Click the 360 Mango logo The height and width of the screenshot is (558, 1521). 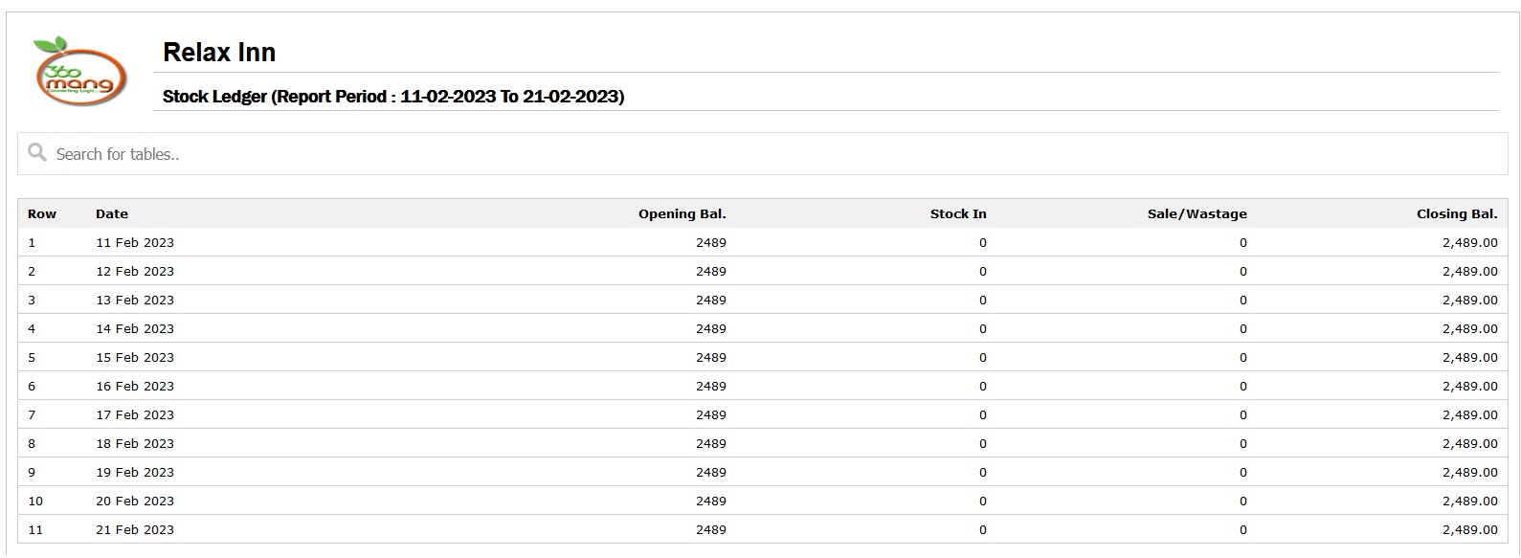[79, 71]
